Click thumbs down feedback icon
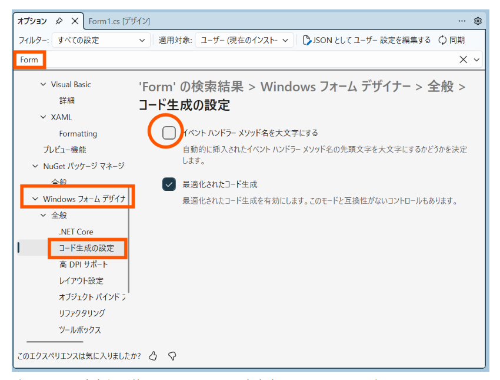 (172, 356)
